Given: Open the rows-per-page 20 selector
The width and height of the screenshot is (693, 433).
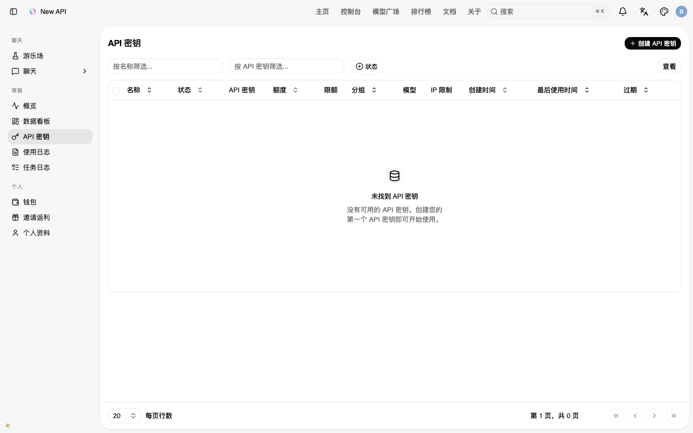Looking at the screenshot, I should (125, 416).
